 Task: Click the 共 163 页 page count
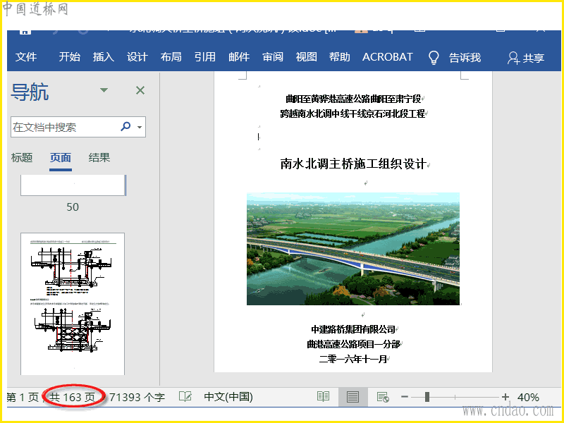73,397
